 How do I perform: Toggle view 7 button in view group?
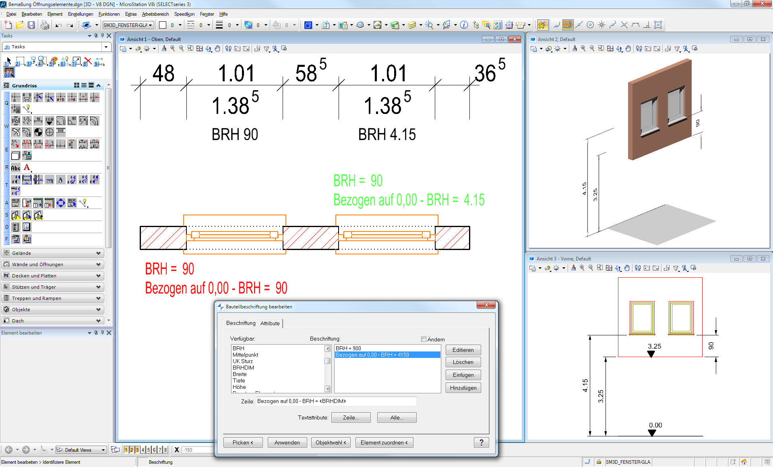[160, 450]
